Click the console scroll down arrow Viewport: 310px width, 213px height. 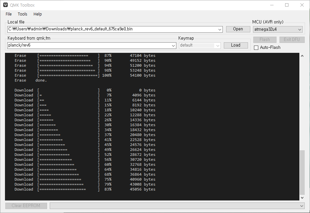tap(302, 198)
